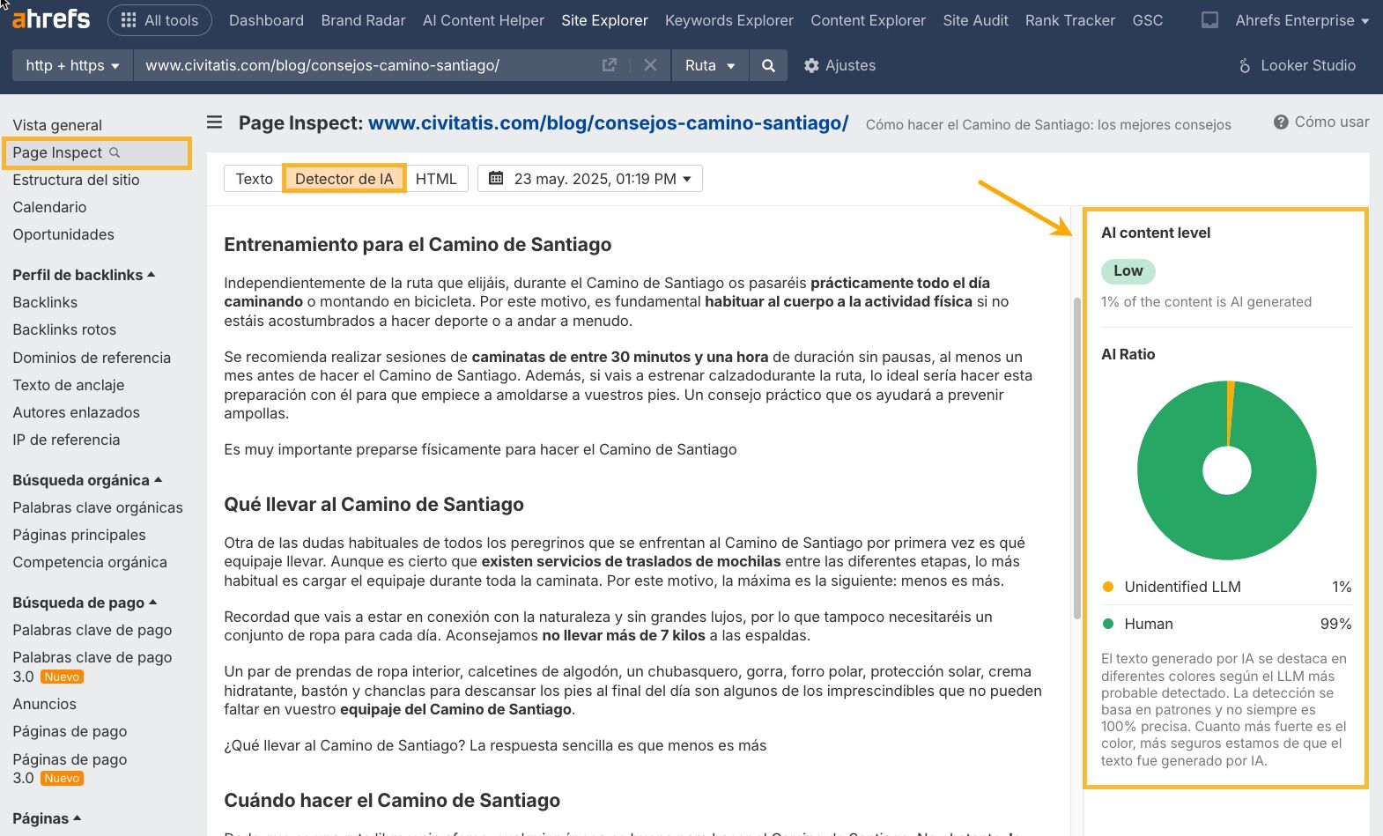Open the civitatis.com page title link

click(x=608, y=123)
